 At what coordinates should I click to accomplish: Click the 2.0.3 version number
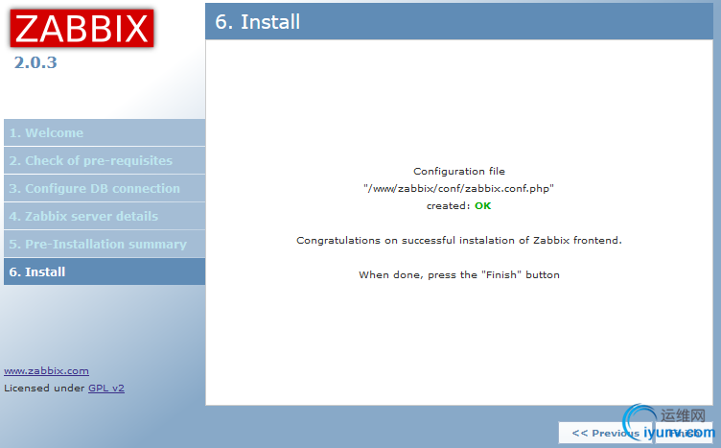click(35, 62)
